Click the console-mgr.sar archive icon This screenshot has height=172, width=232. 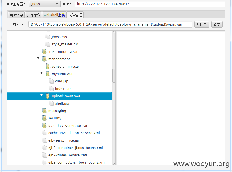[x=48, y=66]
